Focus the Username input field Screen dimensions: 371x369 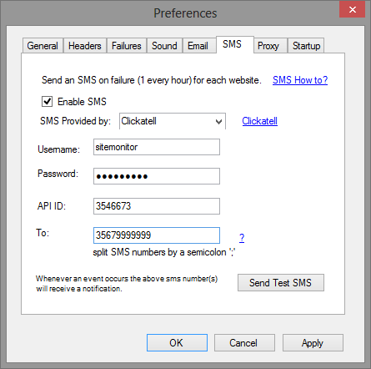[157, 147]
